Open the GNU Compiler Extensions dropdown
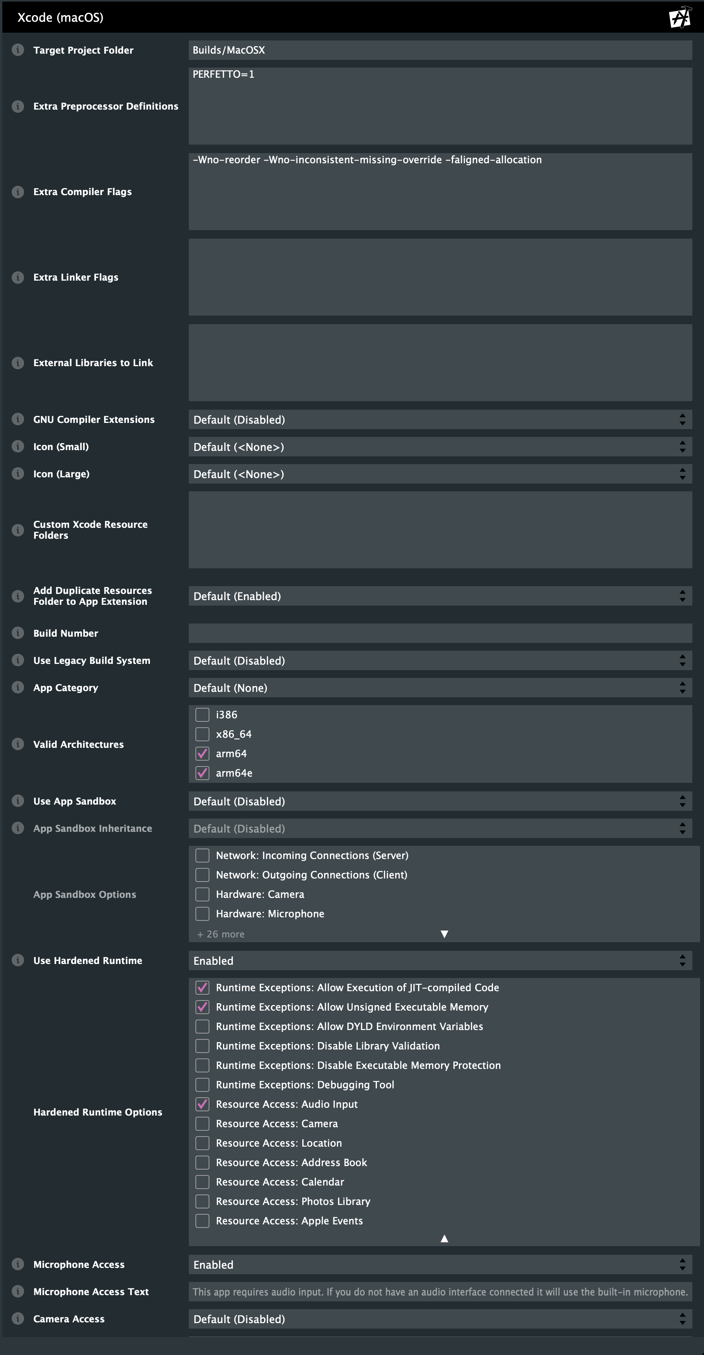This screenshot has height=1355, width=704. (x=440, y=420)
